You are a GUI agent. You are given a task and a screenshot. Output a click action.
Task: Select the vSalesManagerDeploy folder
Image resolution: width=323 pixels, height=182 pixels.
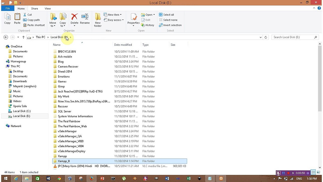pos(72,151)
